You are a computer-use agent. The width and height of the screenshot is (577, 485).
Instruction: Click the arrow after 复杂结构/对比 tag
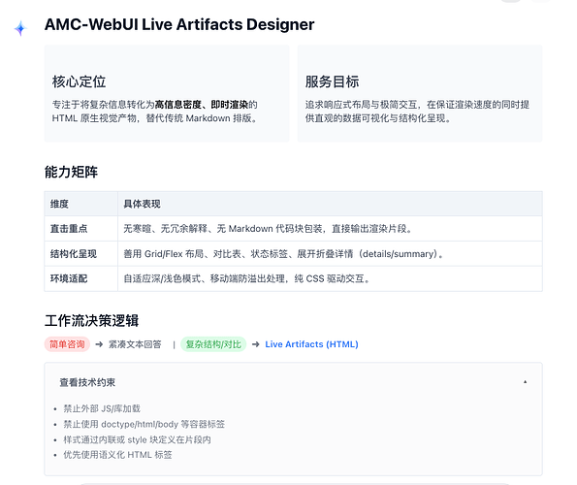256,344
